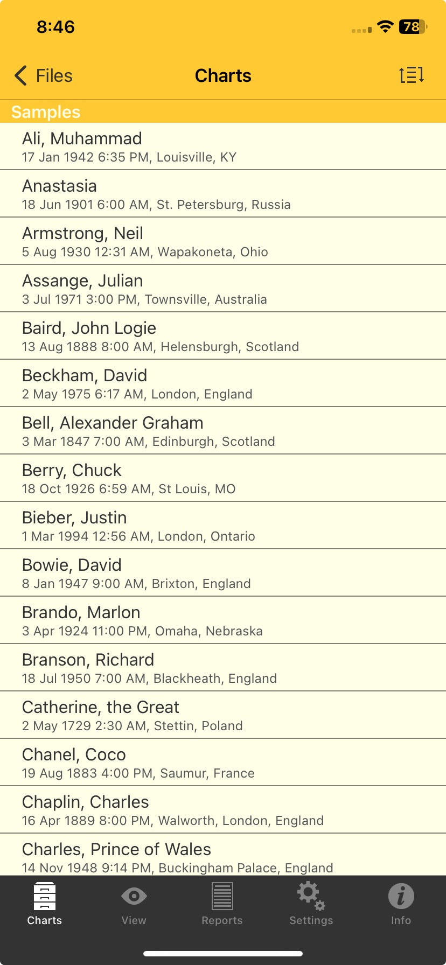Select Catherine, the Great chart
The width and height of the screenshot is (446, 965).
(x=223, y=715)
